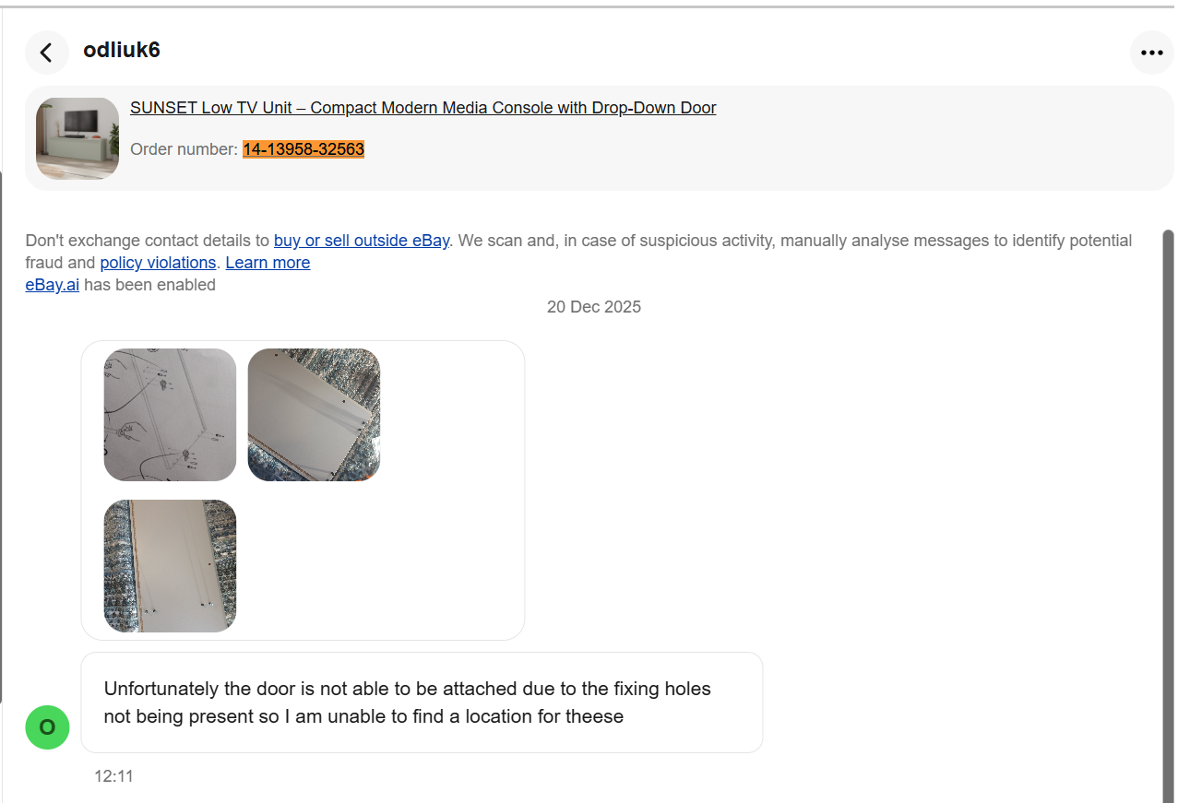Open the three-dot more options menu
This screenshot has width=1178, height=803.
pyautogui.click(x=1151, y=53)
